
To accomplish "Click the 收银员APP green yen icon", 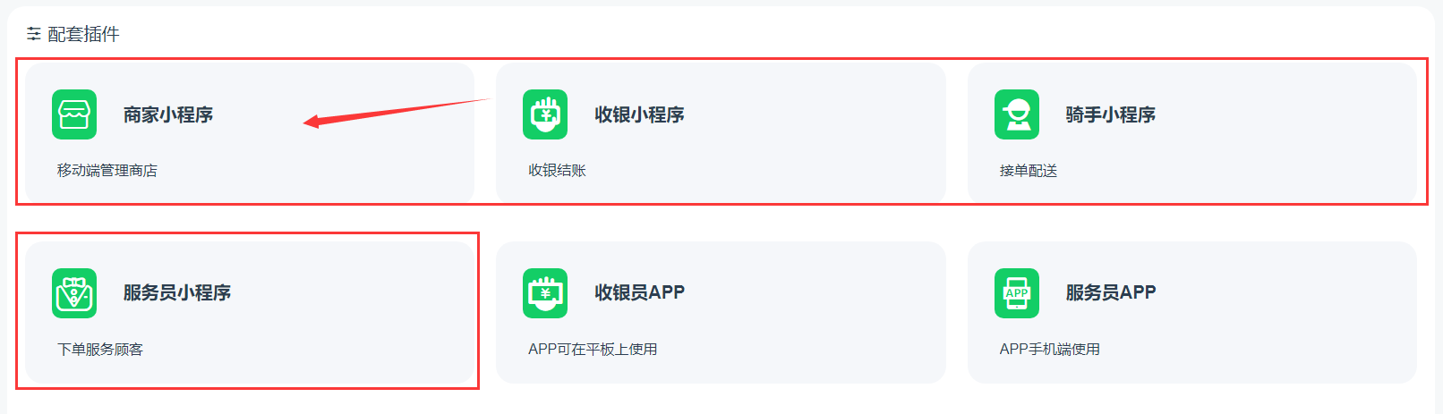I will point(545,293).
